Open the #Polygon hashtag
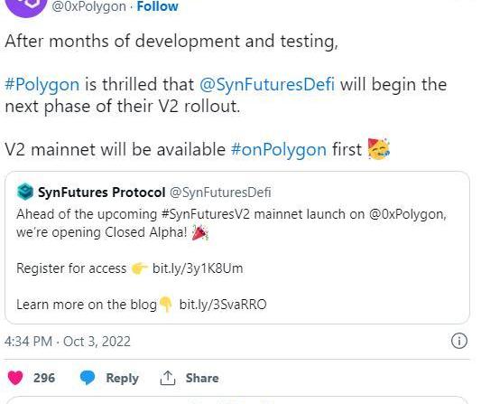Viewport: 481px width, 404px height. click(42, 84)
